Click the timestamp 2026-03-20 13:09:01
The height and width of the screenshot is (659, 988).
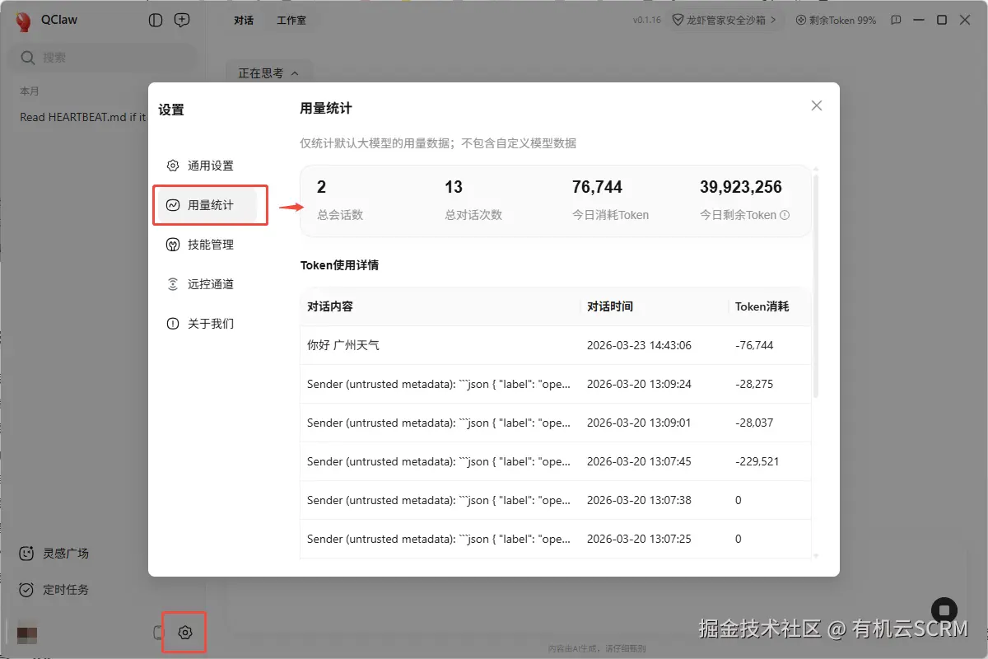[639, 423]
